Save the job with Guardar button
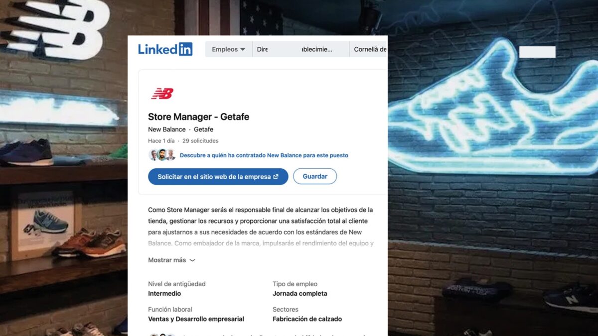This screenshot has width=598, height=336. (315, 177)
